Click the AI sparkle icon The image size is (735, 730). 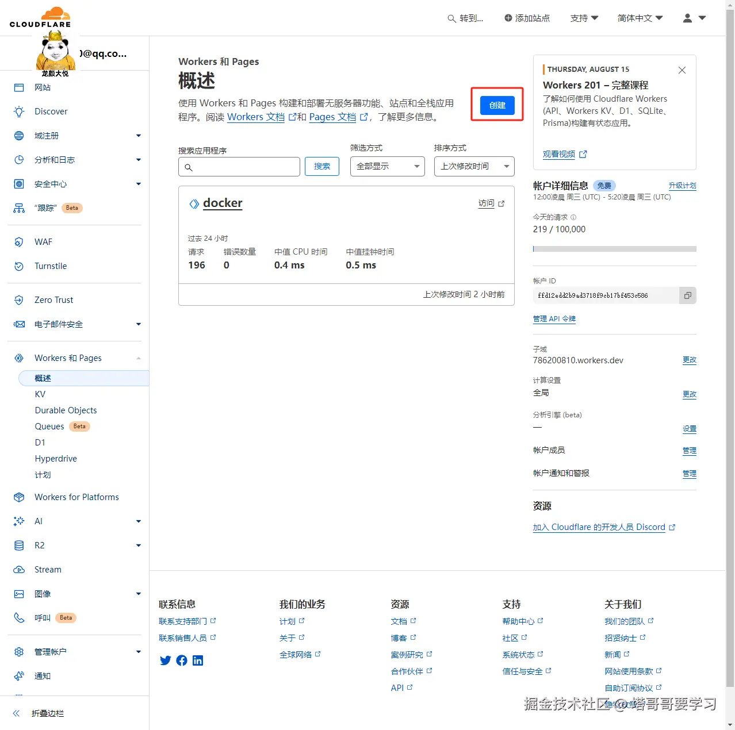coord(19,521)
